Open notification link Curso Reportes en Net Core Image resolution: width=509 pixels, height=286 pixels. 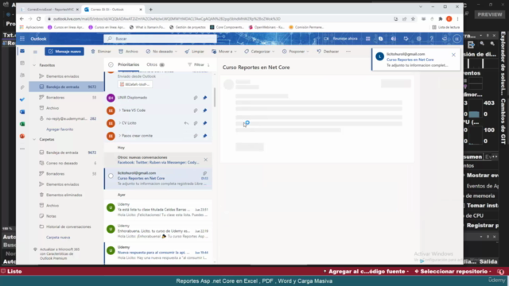pos(410,60)
